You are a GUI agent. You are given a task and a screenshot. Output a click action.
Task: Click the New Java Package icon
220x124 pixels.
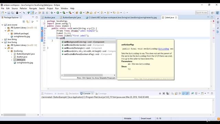(77, 13)
